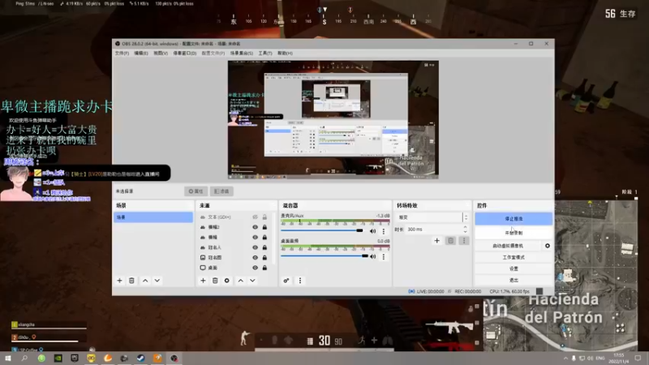This screenshot has width=649, height=365.
Task: Open advanced audio properties gears icon
Action: (x=286, y=281)
